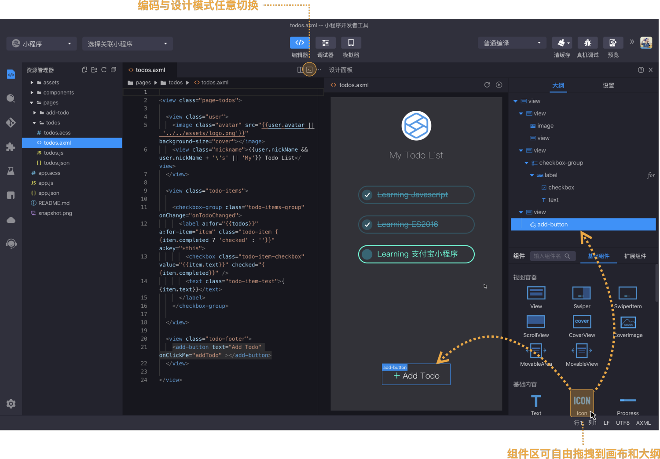Check the Learning 支付宝小程序 todo

(x=367, y=254)
